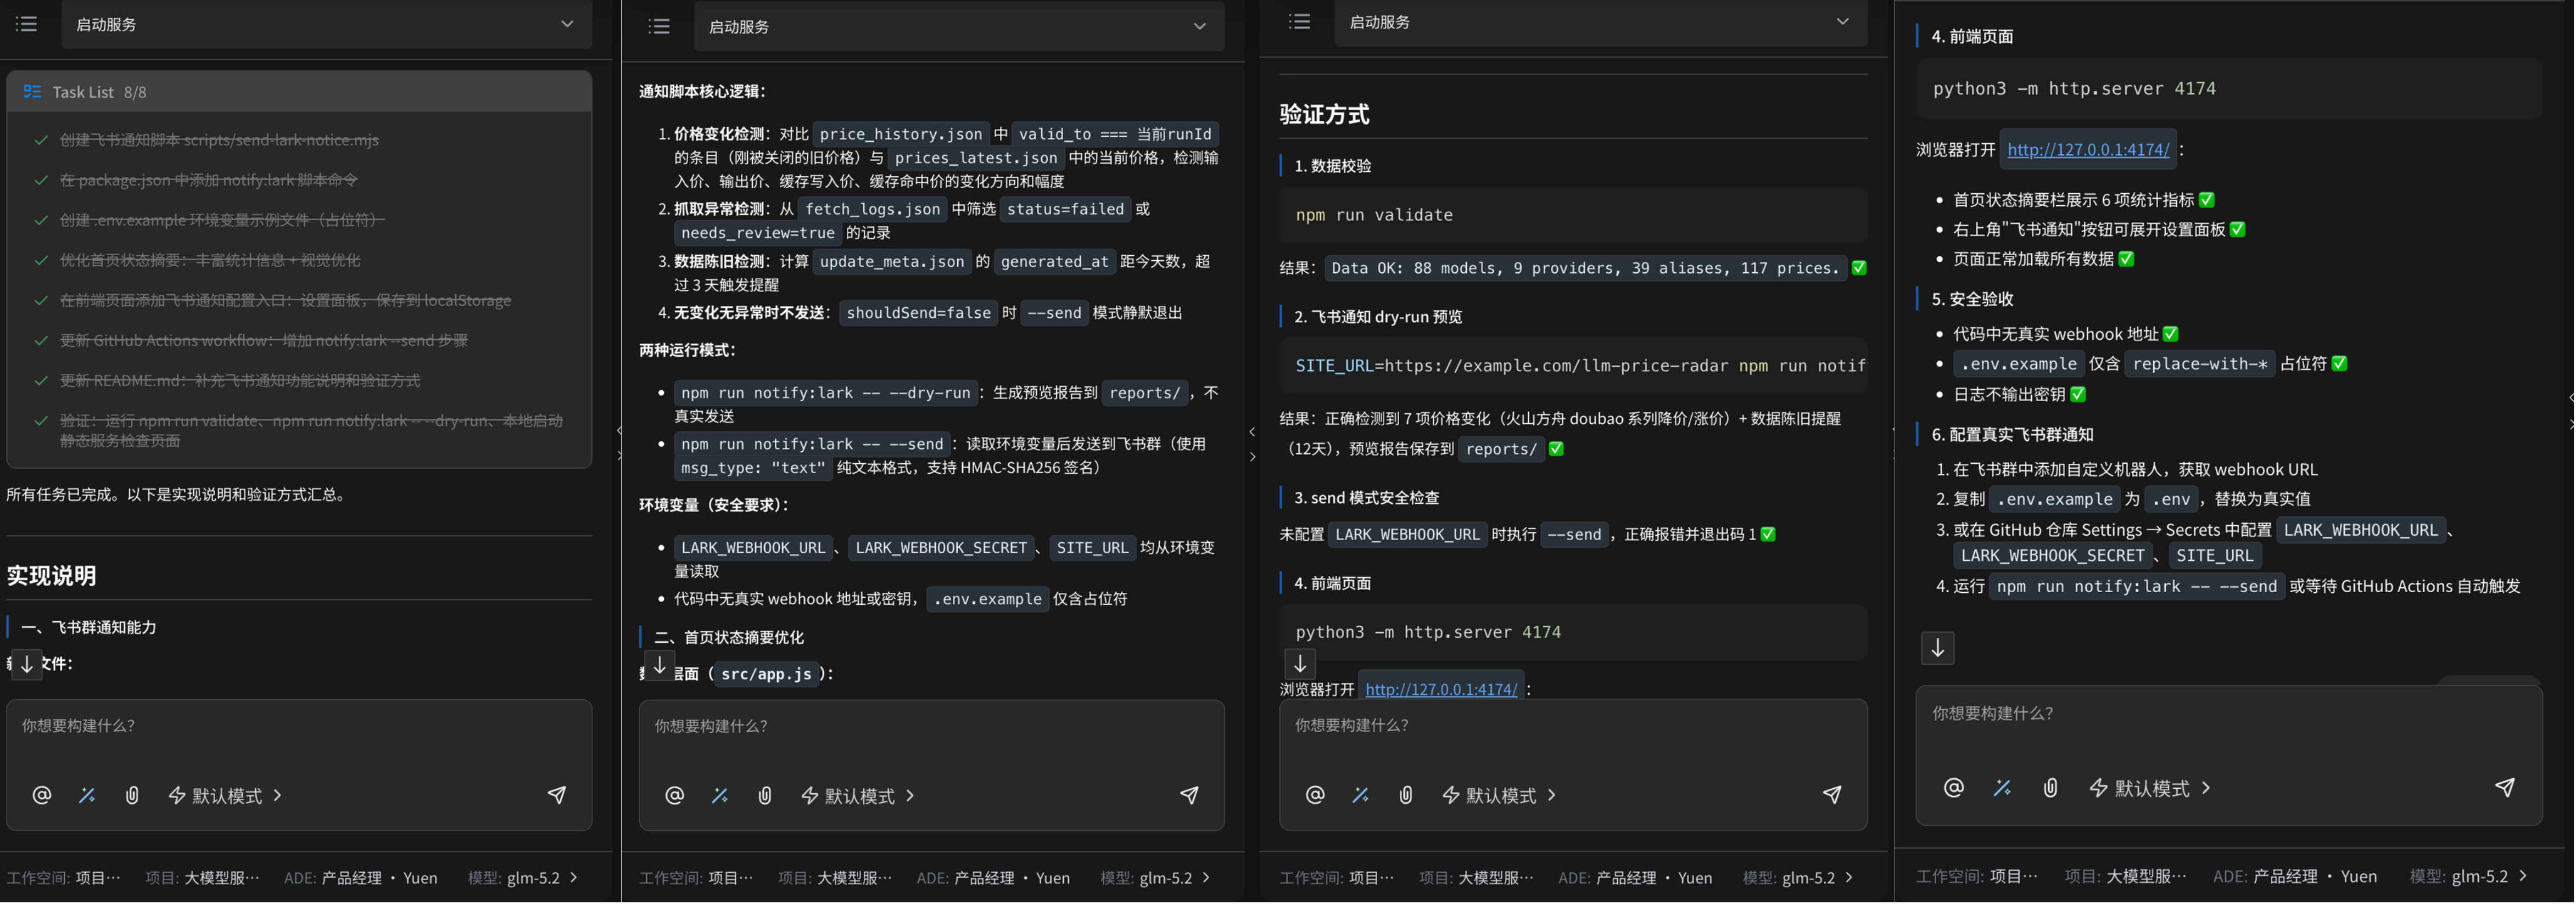Click the price_history.json inline code
The image size is (2576, 904).
tap(900, 134)
